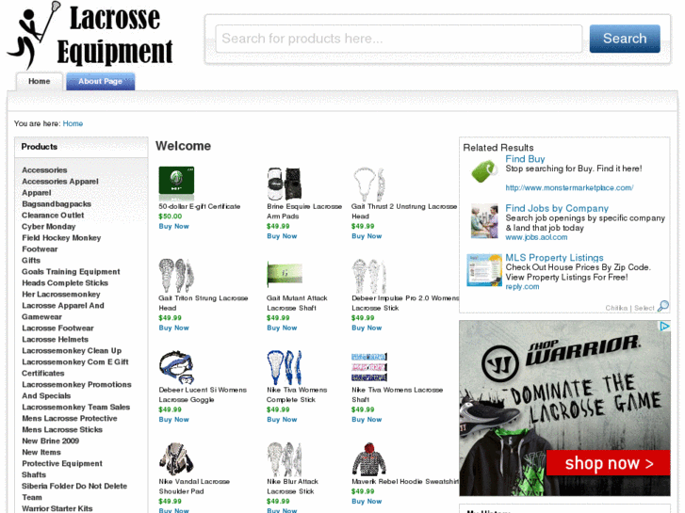Buy Now for Debeer Lucent Si Goggle
Viewport: 685px width, 513px height.
pos(174,420)
